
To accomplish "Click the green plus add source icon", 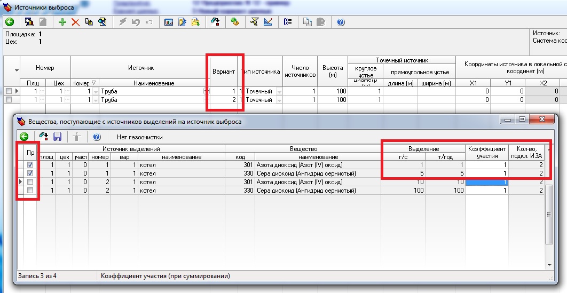I will tap(62, 22).
